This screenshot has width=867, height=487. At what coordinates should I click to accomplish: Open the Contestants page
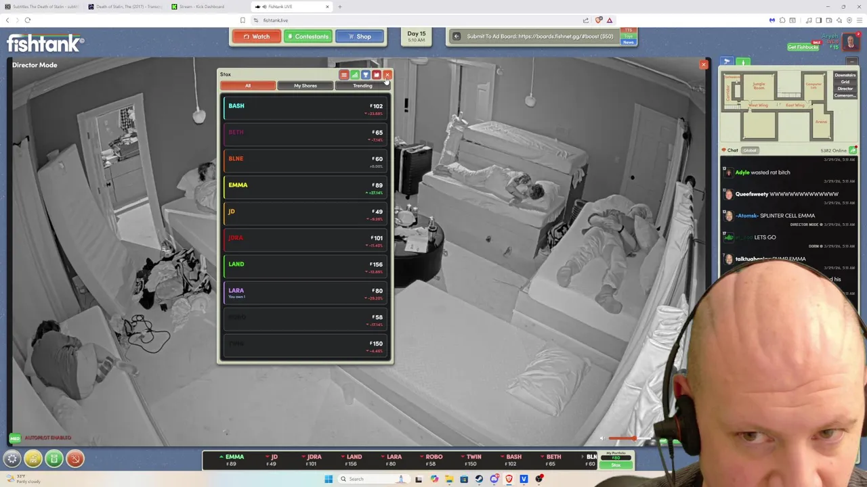pos(308,37)
